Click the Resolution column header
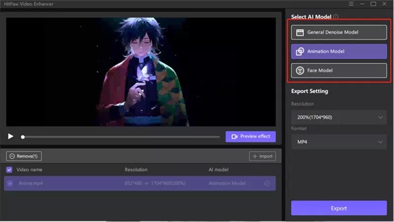The image size is (394, 222). pos(136,170)
